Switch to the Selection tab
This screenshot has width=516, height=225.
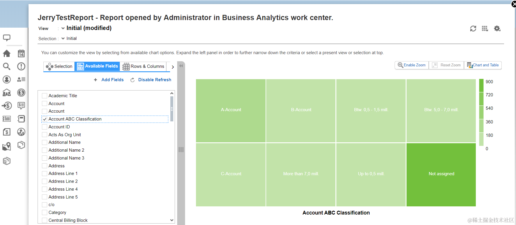pyautogui.click(x=59, y=66)
